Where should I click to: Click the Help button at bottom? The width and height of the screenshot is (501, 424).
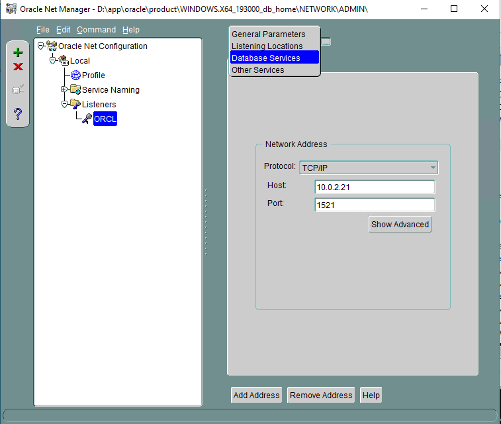371,396
